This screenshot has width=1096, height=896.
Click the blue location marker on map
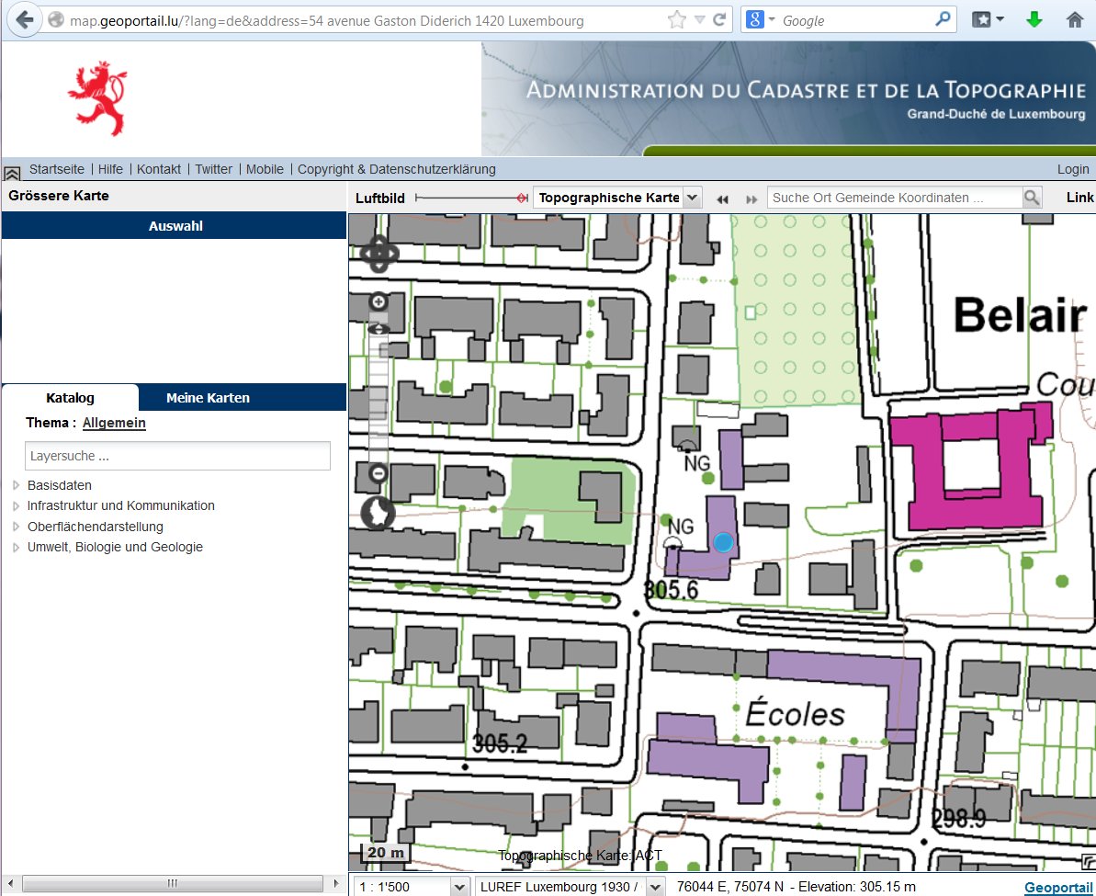coord(724,542)
